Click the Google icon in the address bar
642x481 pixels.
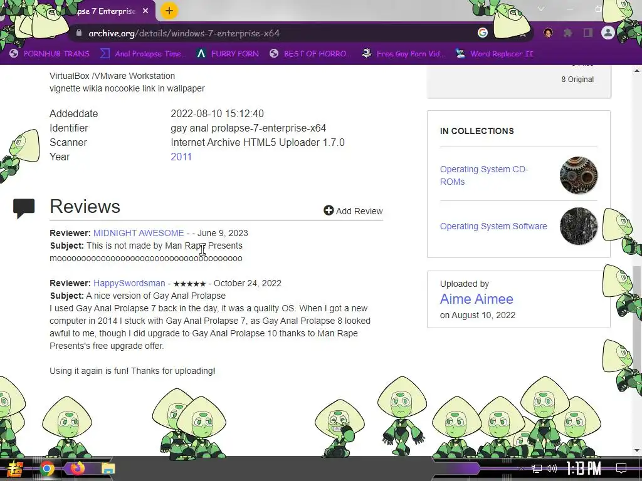(x=483, y=33)
